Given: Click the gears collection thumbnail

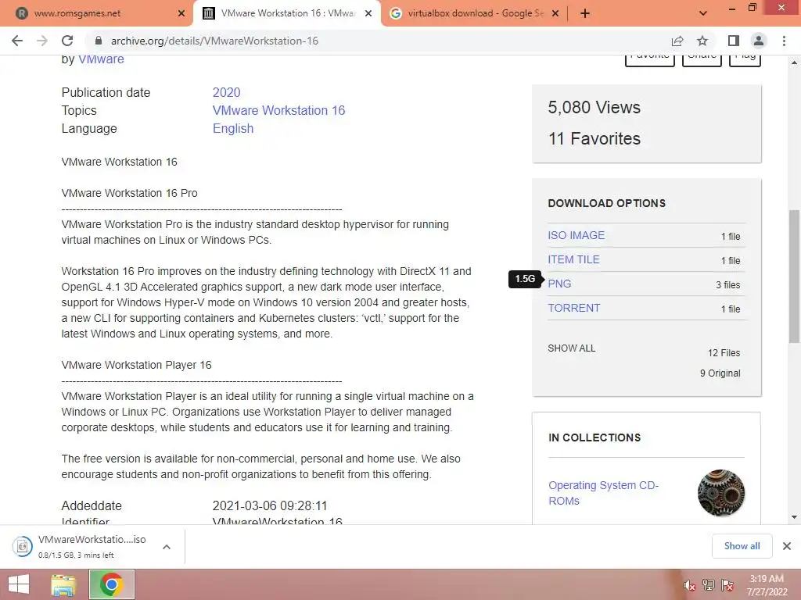Looking at the screenshot, I should (x=720, y=493).
